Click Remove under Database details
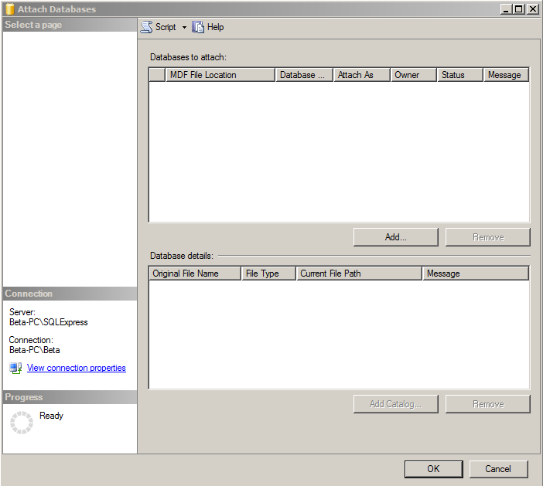The width and height of the screenshot is (543, 486). pos(488,404)
